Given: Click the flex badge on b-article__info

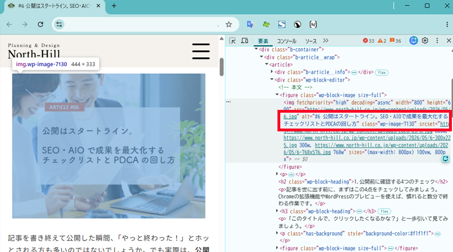Looking at the screenshot, I should tap(382, 72).
